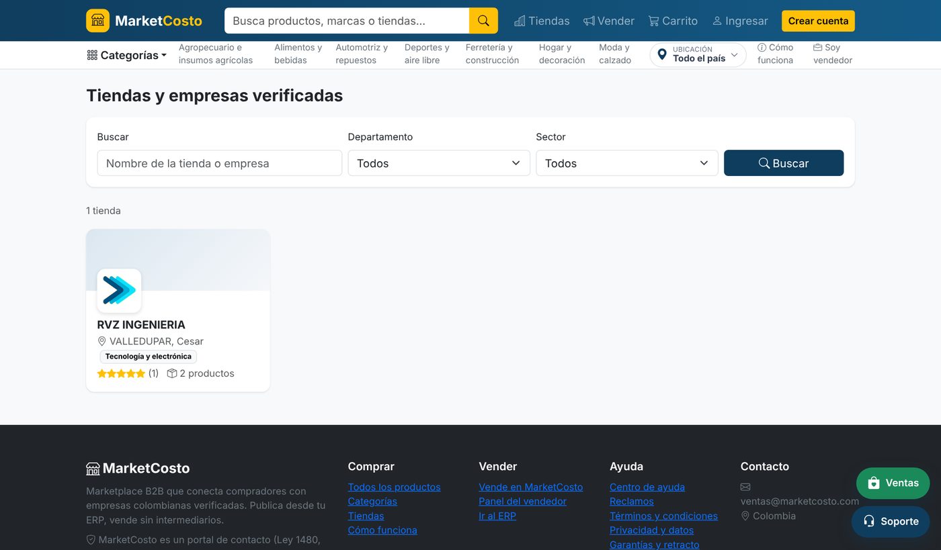
Task: Open Términos y condiciones footer link
Action: point(663,516)
